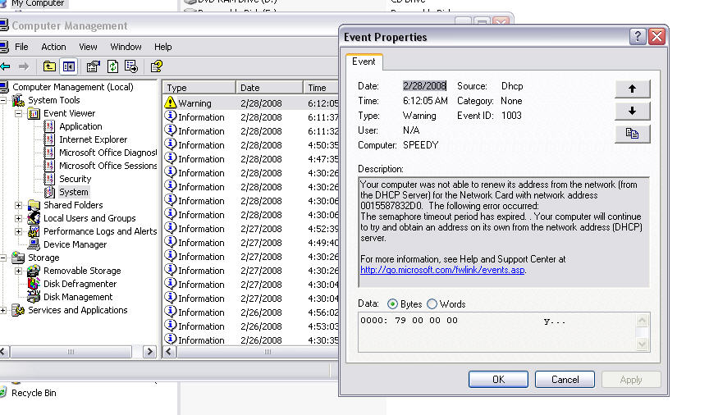Image resolution: width=709 pixels, height=415 pixels.
Task: Expand Services and Applications node
Action: (x=3, y=310)
